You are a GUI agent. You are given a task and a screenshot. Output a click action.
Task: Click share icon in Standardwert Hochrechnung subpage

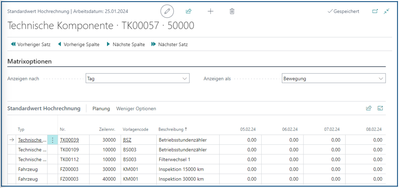[x=369, y=108]
